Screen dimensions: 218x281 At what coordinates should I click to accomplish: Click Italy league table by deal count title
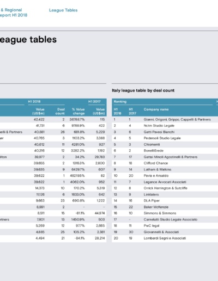pos(143,90)
